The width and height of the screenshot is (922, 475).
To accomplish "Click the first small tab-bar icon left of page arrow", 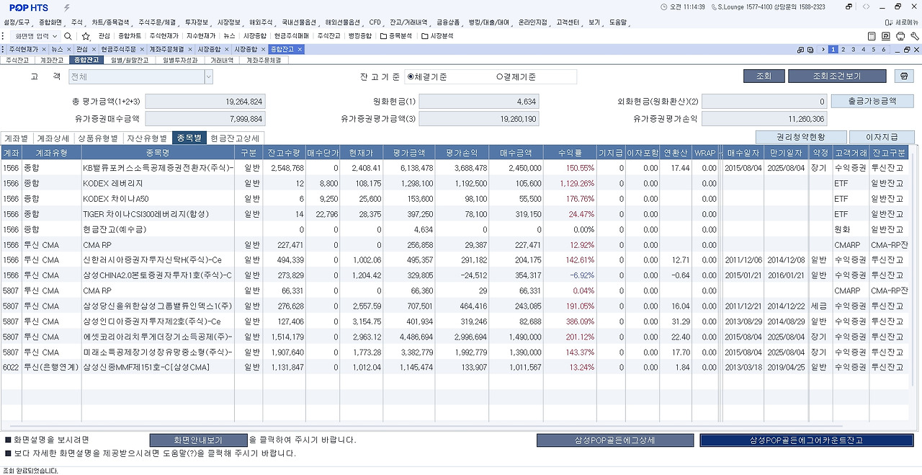I will [801, 49].
